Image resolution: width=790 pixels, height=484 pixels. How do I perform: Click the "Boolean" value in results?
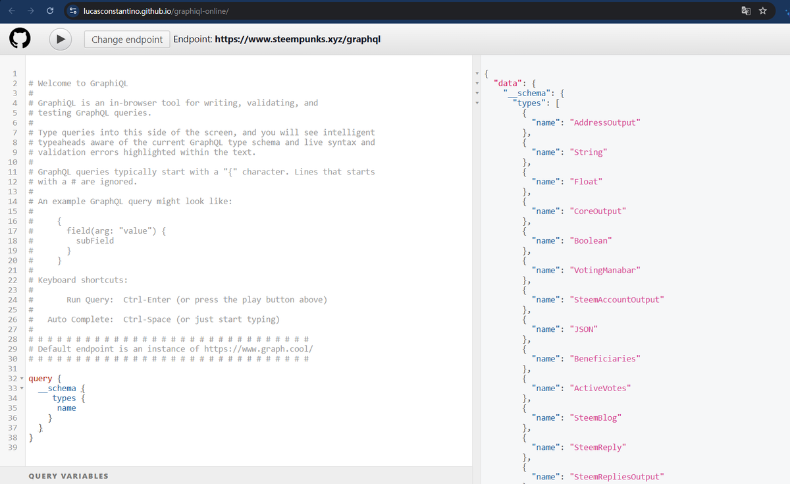click(x=591, y=241)
